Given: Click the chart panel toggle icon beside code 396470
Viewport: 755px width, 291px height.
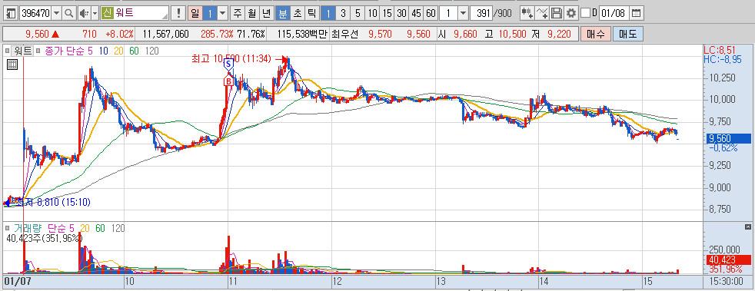Looking at the screenshot, I should pyautogui.click(x=10, y=14).
